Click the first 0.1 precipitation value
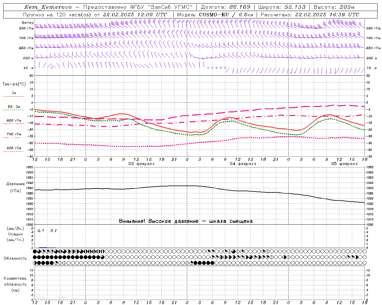Viewport: 382px width, 305px height. pyautogui.click(x=41, y=231)
